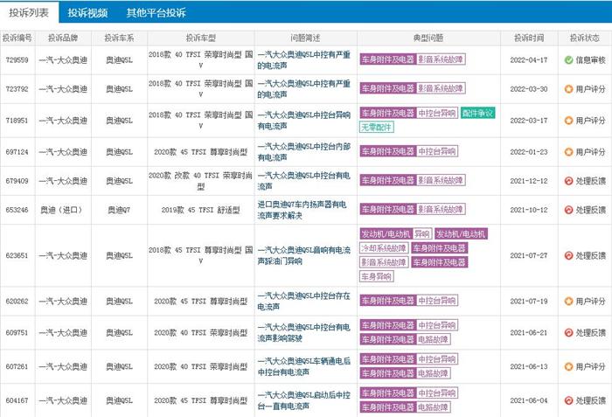Click the 车身异响 tag in row 623651
The width and height of the screenshot is (612, 417).
[x=376, y=277]
